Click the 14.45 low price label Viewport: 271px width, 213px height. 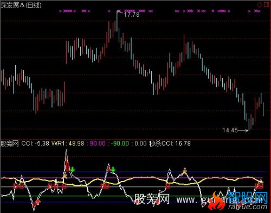pyautogui.click(x=230, y=130)
